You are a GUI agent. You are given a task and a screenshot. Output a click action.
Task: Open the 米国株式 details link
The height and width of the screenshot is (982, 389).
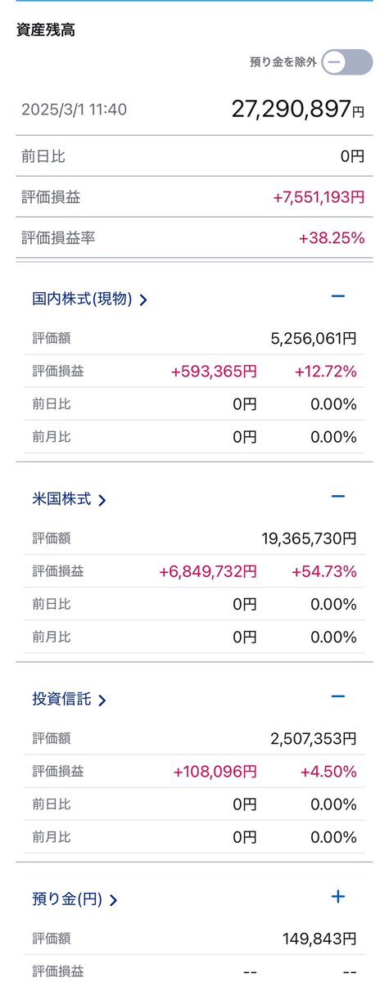[x=69, y=499]
